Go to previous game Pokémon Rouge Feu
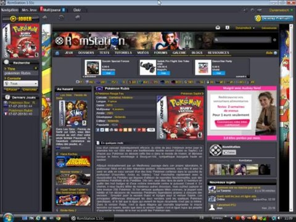296x222 pixels. pyautogui.click(x=109, y=94)
